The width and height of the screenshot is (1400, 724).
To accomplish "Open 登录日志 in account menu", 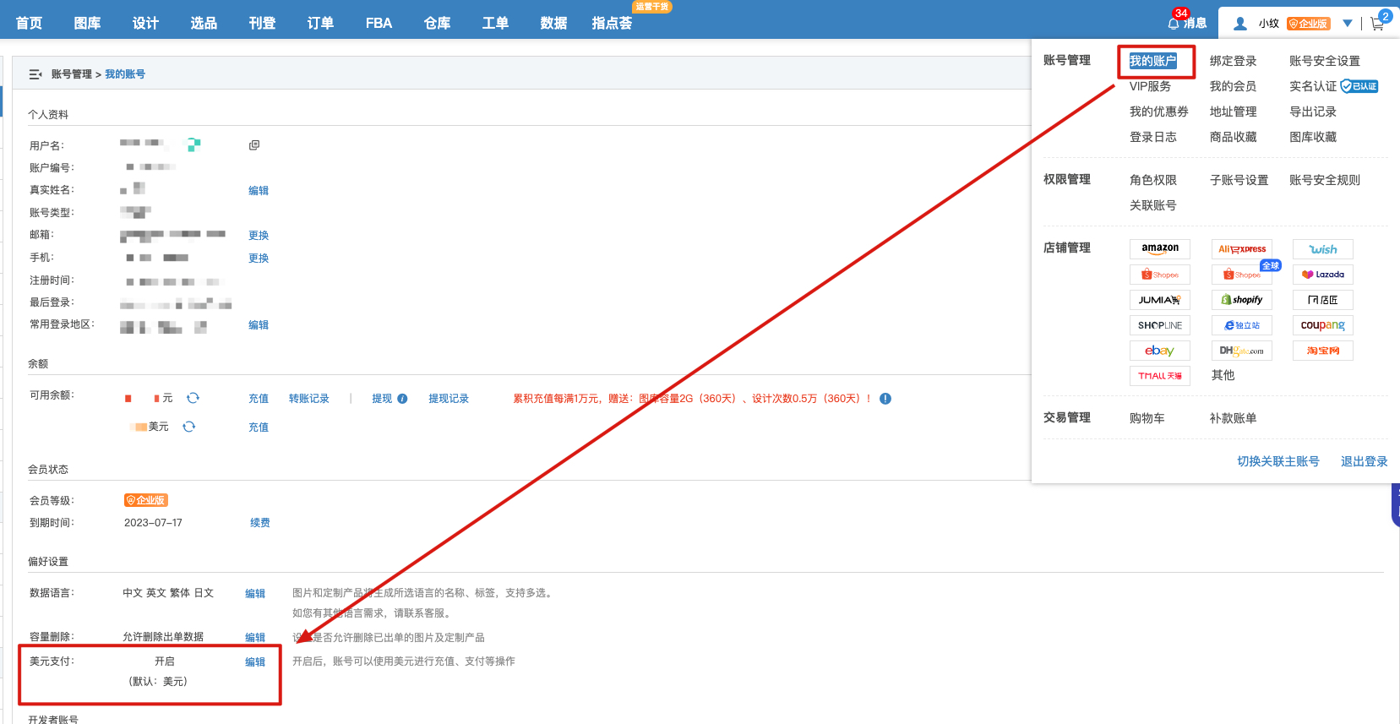I will (x=1153, y=137).
